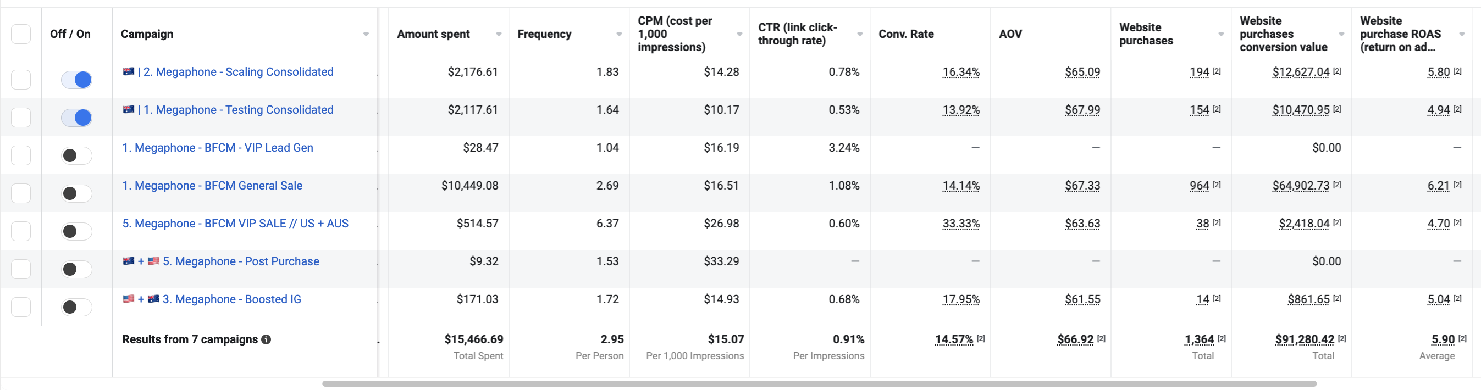Open the Frequency column header dropdown
The image size is (1481, 390).
[x=619, y=35]
